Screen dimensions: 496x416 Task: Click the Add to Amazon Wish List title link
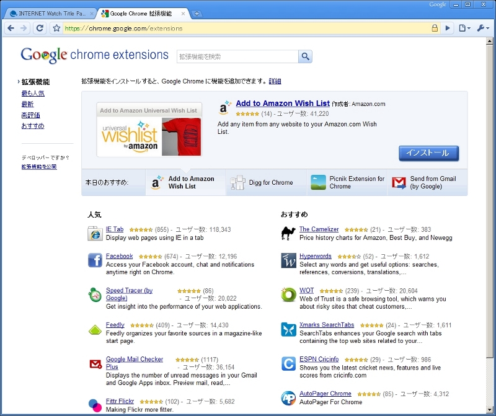tap(283, 104)
